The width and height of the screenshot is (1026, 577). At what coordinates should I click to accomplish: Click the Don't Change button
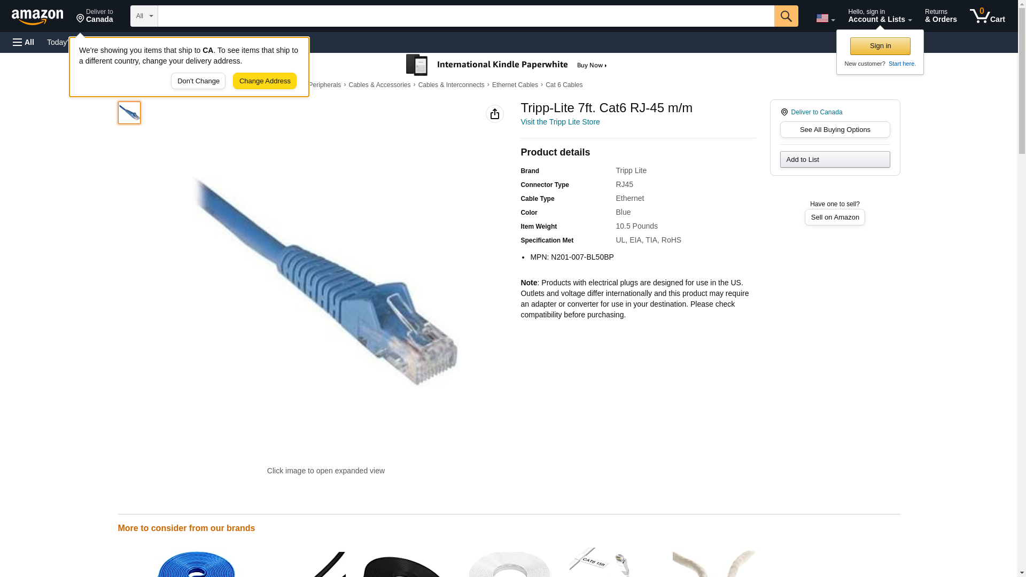point(198,81)
